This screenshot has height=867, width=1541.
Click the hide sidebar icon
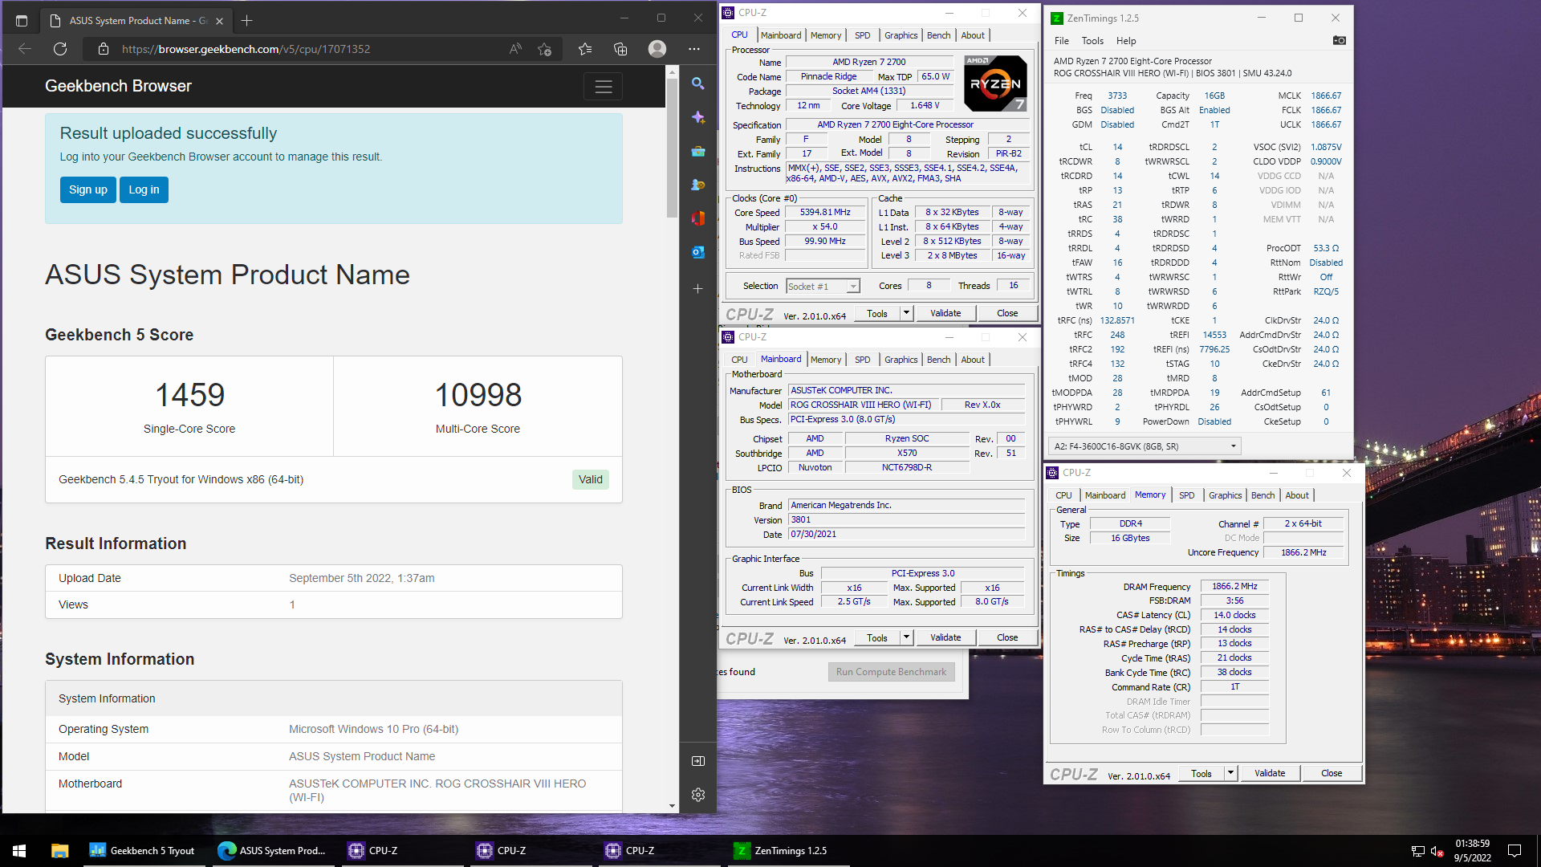click(x=698, y=760)
